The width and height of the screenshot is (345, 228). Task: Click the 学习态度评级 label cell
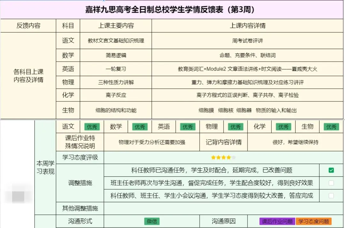tap(80, 157)
